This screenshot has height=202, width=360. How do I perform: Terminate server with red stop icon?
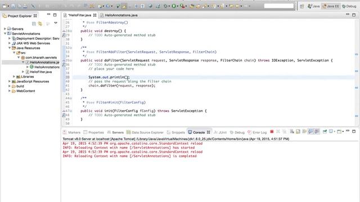coord(272,132)
